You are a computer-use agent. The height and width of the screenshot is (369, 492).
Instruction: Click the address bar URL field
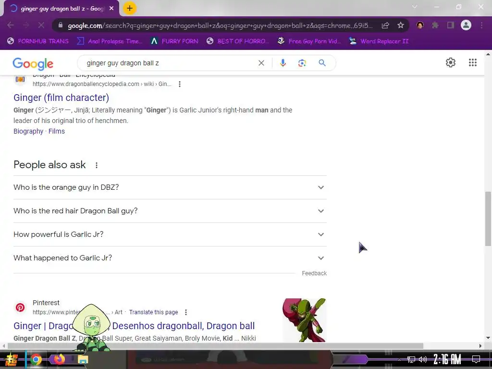(220, 25)
